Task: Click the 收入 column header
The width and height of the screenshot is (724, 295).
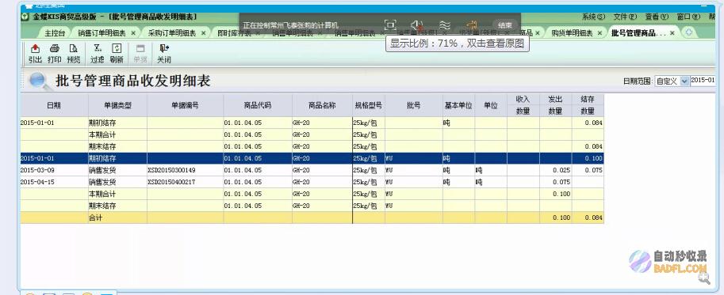Action: pyautogui.click(x=523, y=100)
